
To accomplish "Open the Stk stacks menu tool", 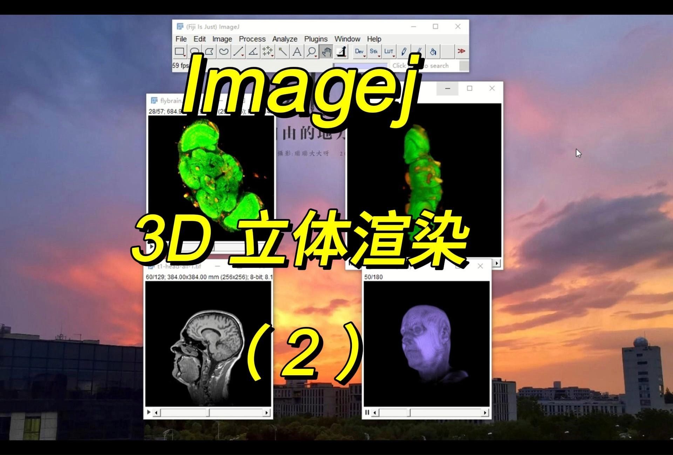I will pos(374,52).
